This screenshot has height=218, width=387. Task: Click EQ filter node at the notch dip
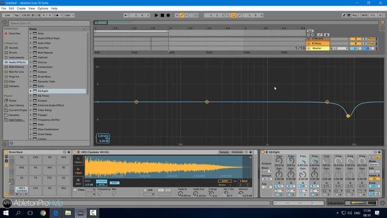[x=348, y=116]
